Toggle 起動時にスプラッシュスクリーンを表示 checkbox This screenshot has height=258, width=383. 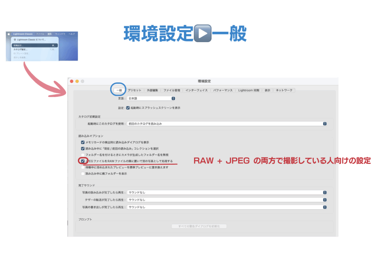128,108
